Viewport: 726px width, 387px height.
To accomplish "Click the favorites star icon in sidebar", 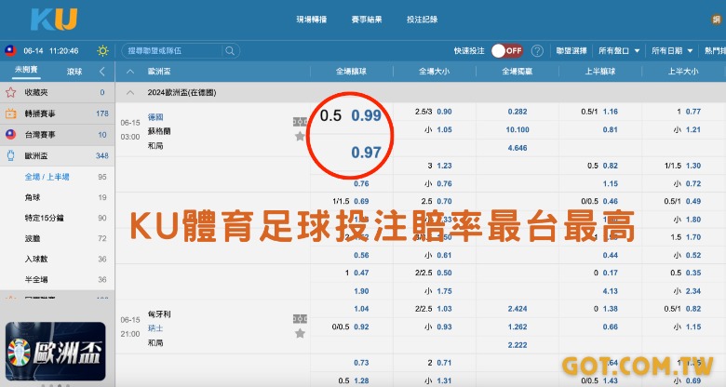I will (10, 93).
